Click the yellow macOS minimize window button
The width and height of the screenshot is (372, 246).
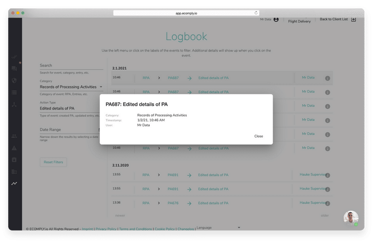[x=18, y=13]
